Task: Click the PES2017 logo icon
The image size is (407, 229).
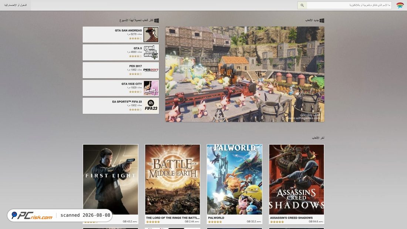Action: tap(151, 70)
